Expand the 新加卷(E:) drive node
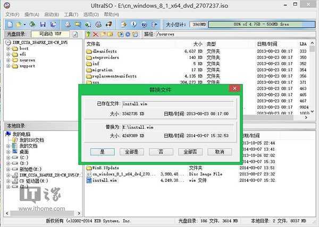This screenshot has width=319, height=227. (8, 169)
